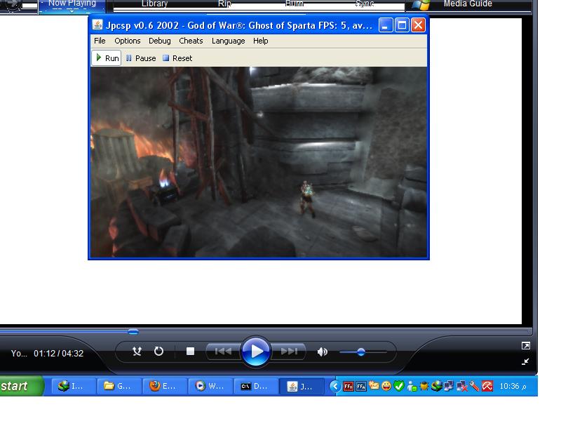The width and height of the screenshot is (561, 421).
Task: Open the command prompt taskbar button
Action: (257, 387)
